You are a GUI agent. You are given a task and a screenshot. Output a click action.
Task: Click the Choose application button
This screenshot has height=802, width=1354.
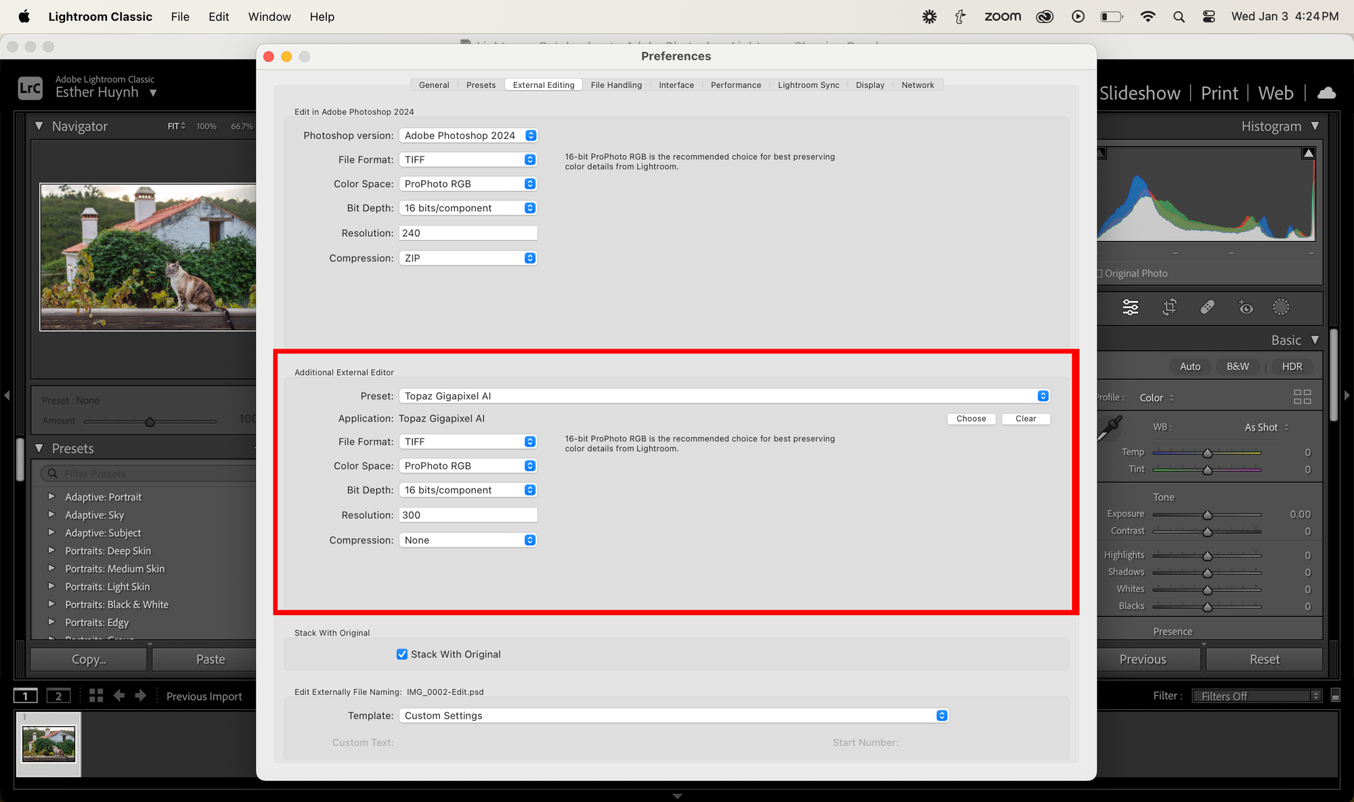click(x=971, y=419)
